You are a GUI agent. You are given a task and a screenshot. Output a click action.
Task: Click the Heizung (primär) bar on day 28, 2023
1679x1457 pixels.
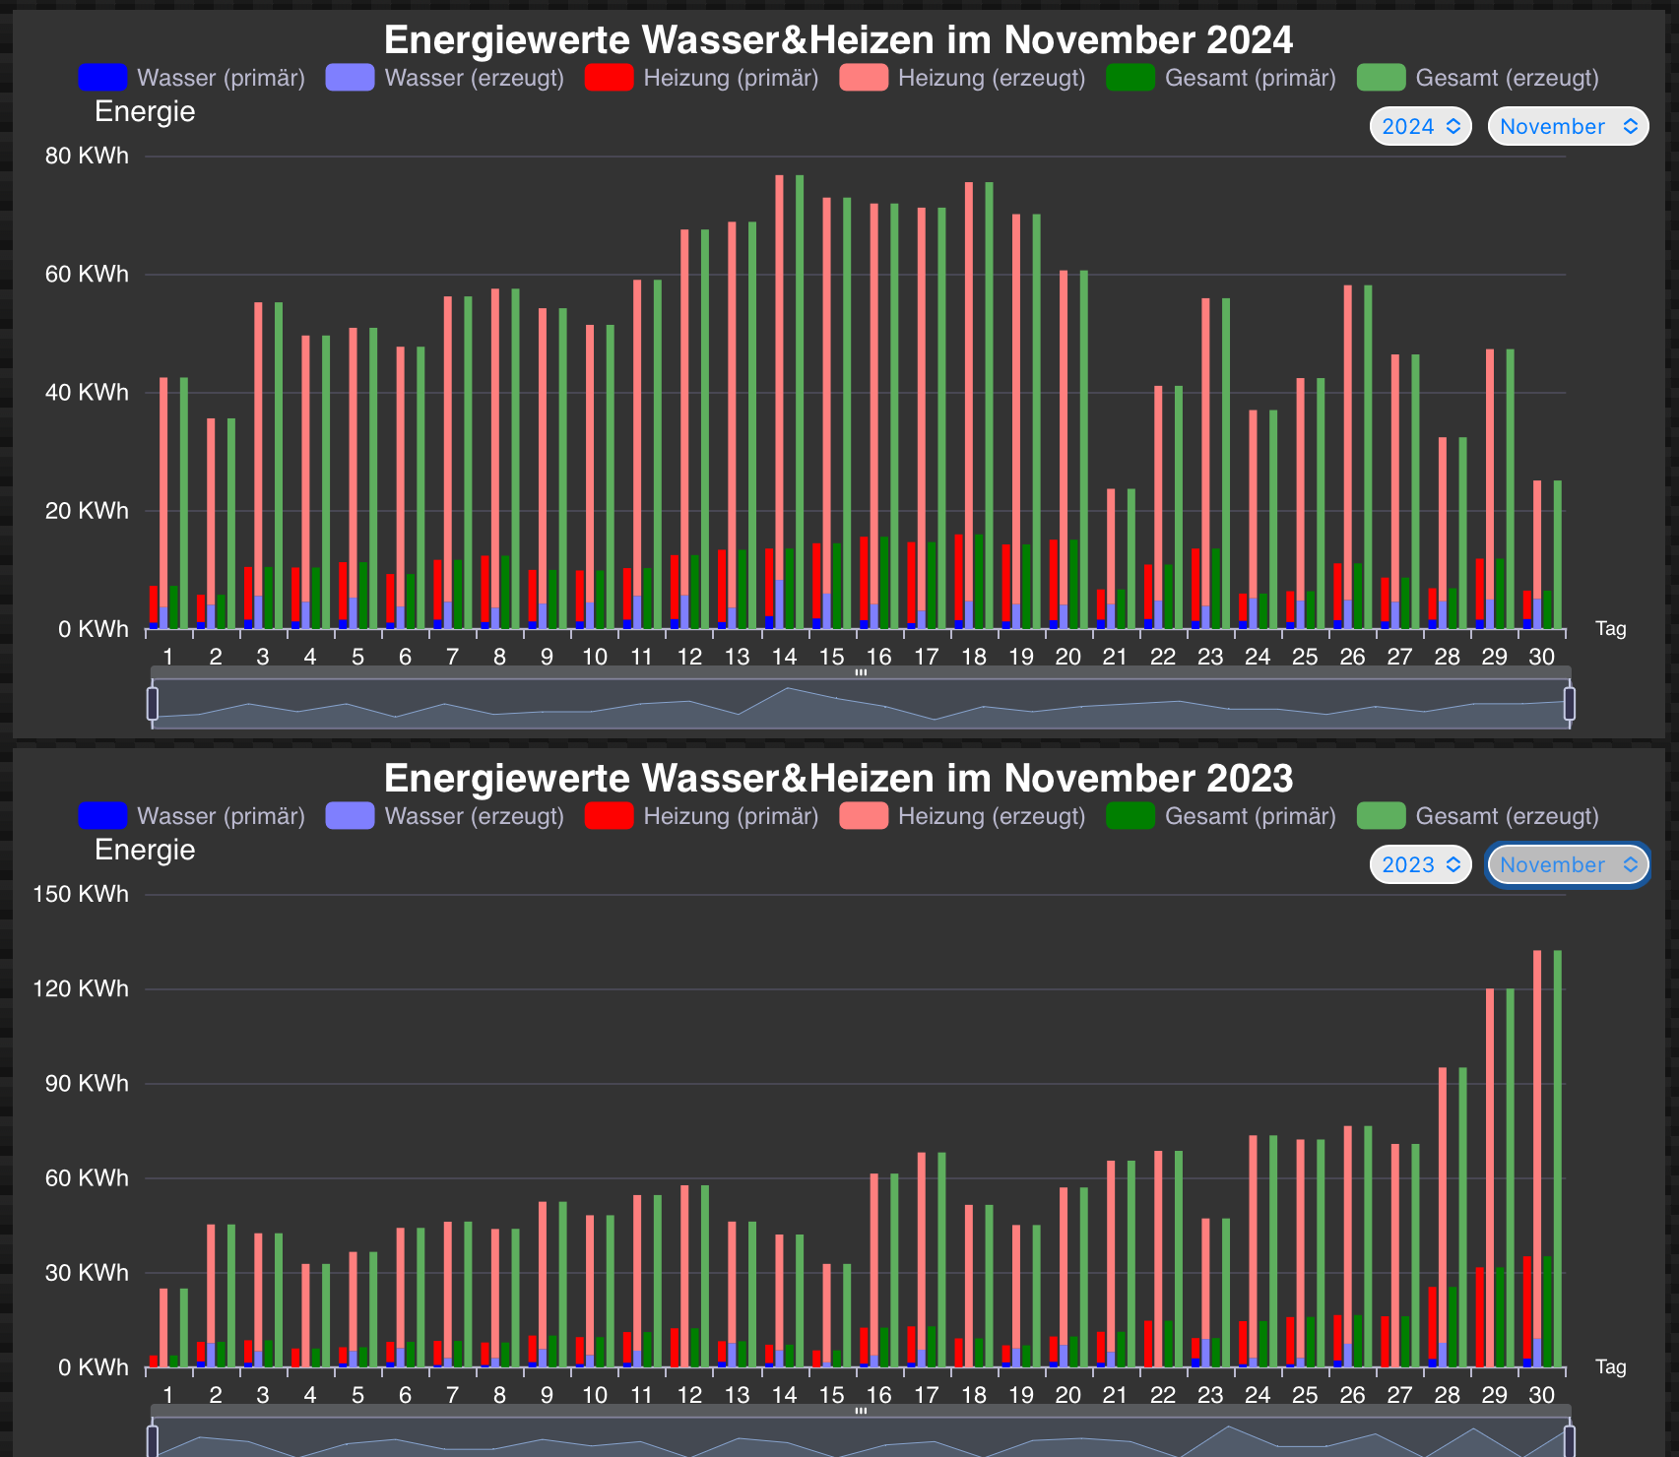1433,1322
